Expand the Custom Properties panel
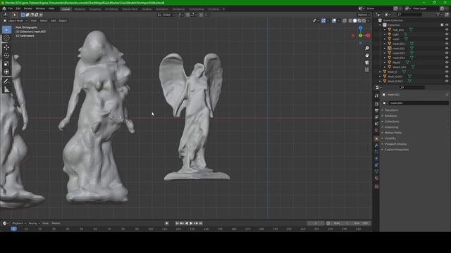Image resolution: width=451 pixels, height=253 pixels. pos(396,150)
